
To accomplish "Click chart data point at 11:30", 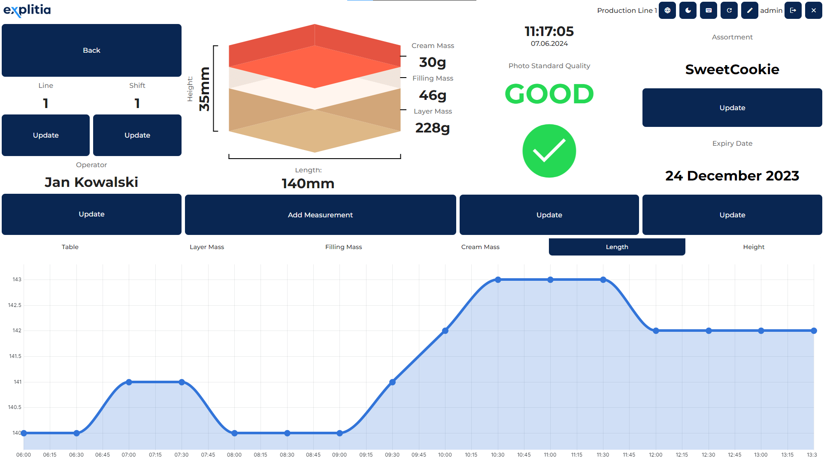I will coord(603,280).
